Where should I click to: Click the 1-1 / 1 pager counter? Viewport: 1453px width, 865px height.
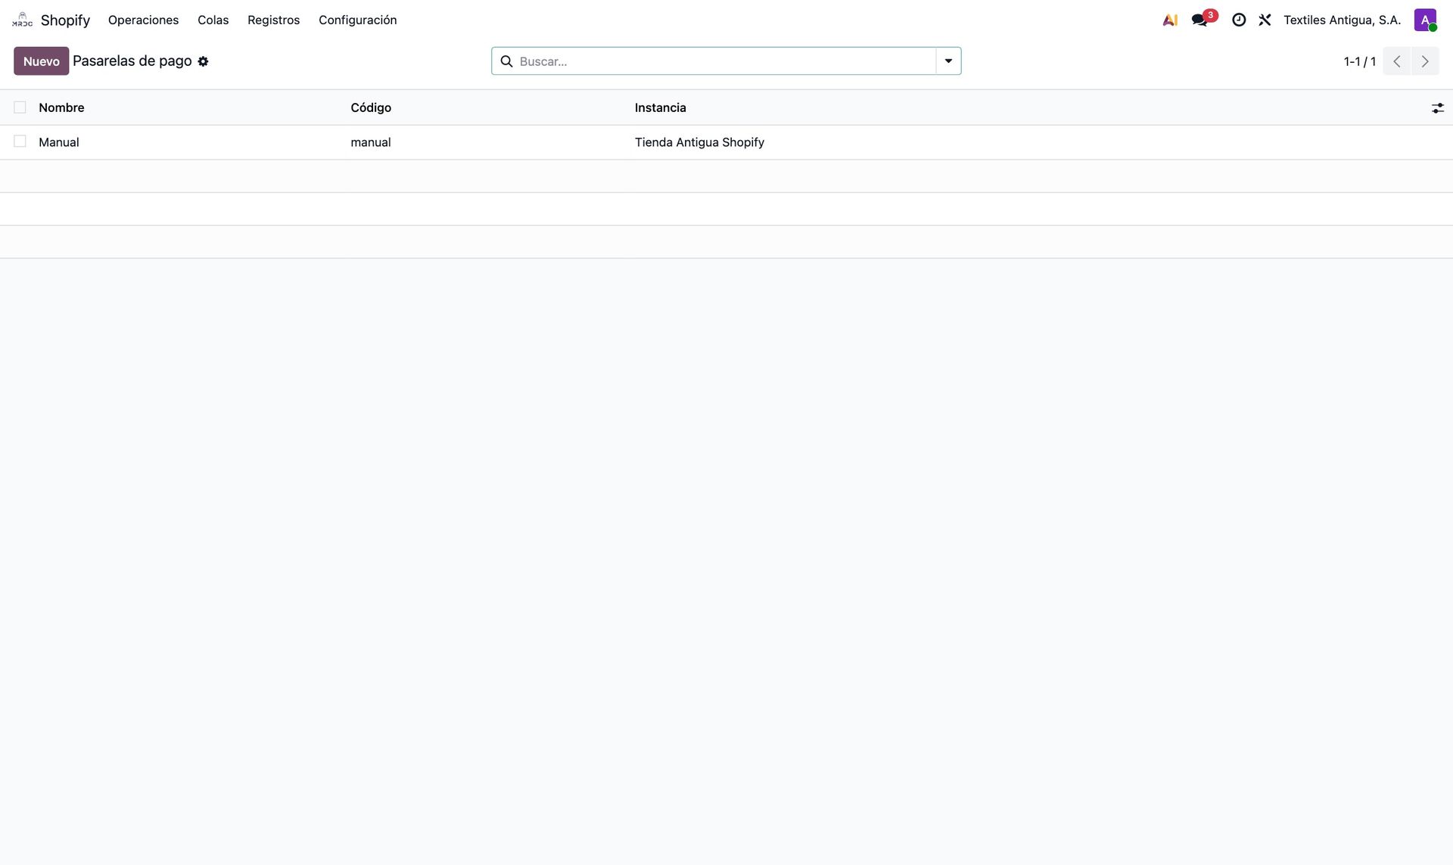tap(1359, 61)
